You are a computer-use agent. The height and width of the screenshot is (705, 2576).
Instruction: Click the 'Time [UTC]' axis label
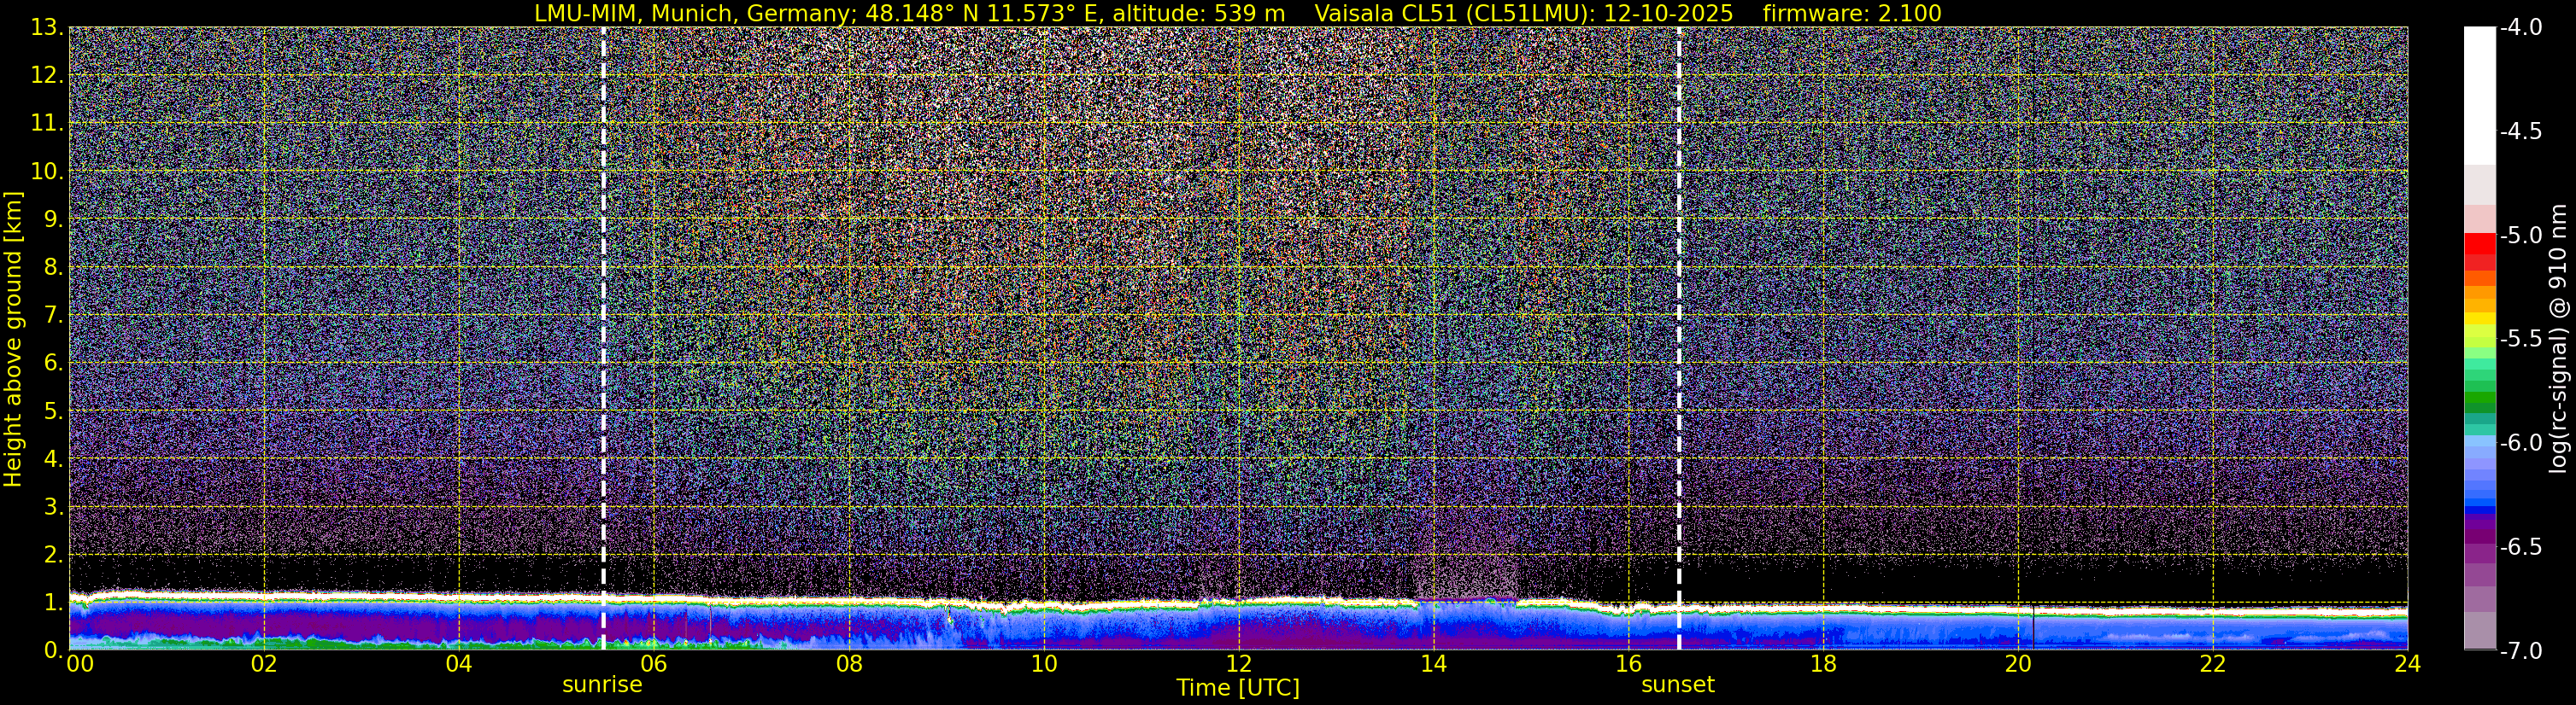click(x=1238, y=687)
